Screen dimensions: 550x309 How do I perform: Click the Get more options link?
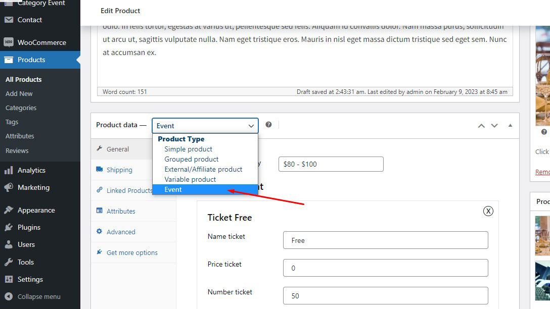click(132, 253)
